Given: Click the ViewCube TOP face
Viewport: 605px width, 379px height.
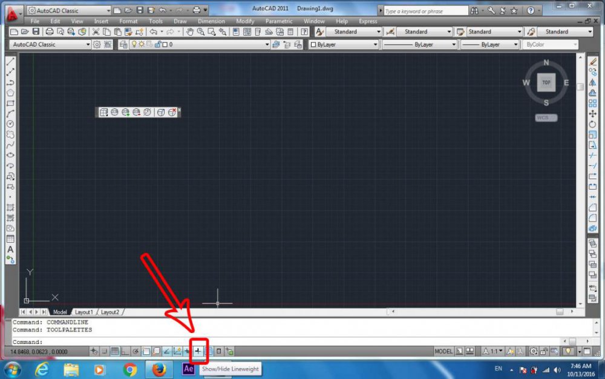Looking at the screenshot, I should click(546, 83).
